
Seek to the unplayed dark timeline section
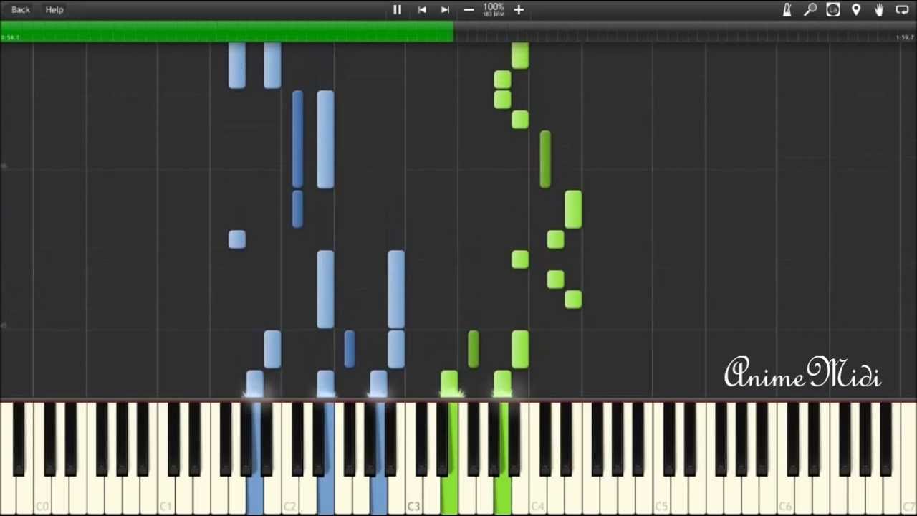click(x=685, y=31)
